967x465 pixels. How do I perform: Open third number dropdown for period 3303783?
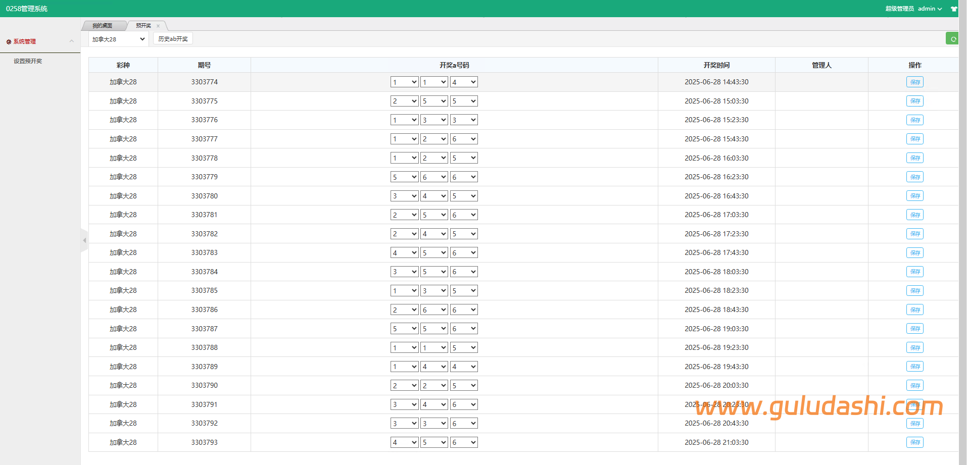pos(464,252)
